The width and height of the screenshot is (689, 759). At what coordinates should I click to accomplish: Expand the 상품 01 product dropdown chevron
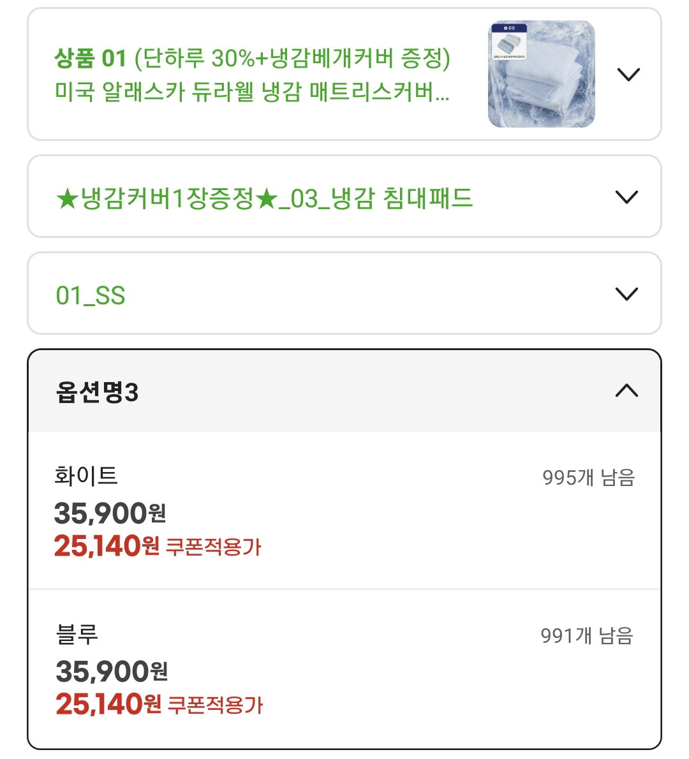[x=628, y=75]
